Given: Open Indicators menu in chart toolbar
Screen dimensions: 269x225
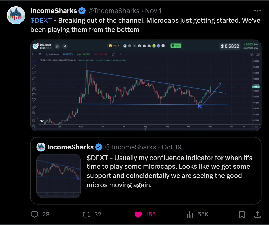Looking at the screenshot, I should pyautogui.click(x=52, y=54).
